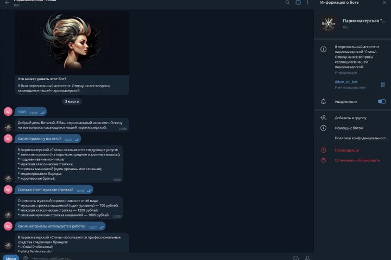Open the emoji picker icon
This screenshot has height=260, width=391.
[x=295, y=258]
